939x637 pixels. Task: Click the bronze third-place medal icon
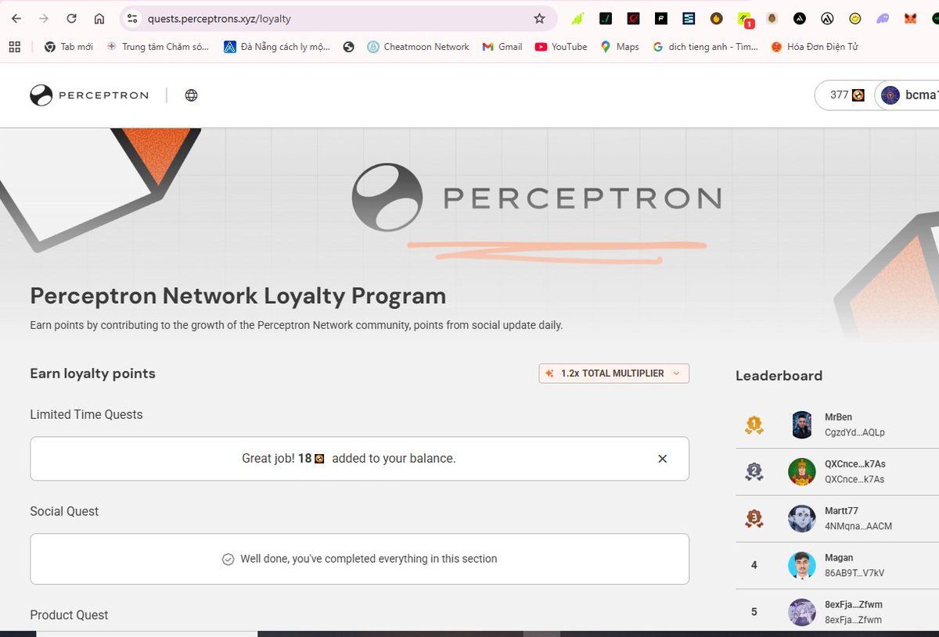pyautogui.click(x=754, y=518)
